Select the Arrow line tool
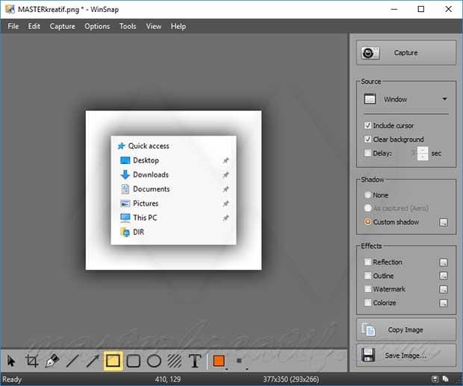The height and width of the screenshot is (386, 463). tap(93, 361)
